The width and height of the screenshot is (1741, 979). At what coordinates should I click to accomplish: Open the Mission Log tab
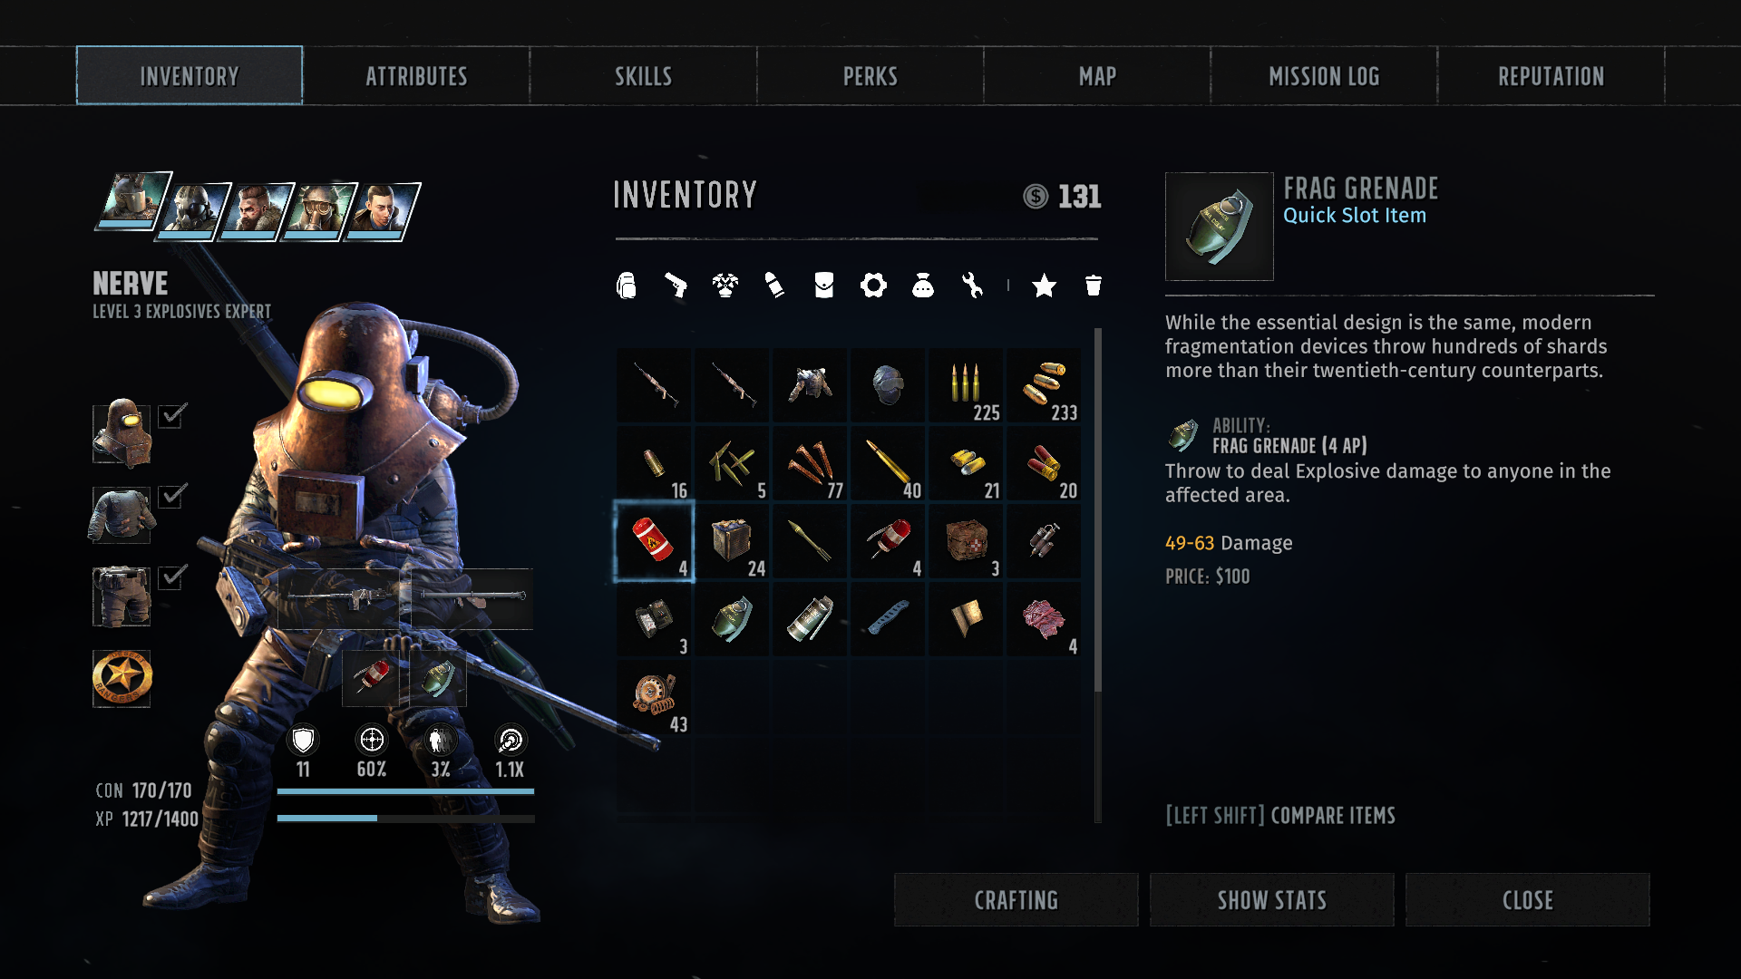coord(1324,76)
